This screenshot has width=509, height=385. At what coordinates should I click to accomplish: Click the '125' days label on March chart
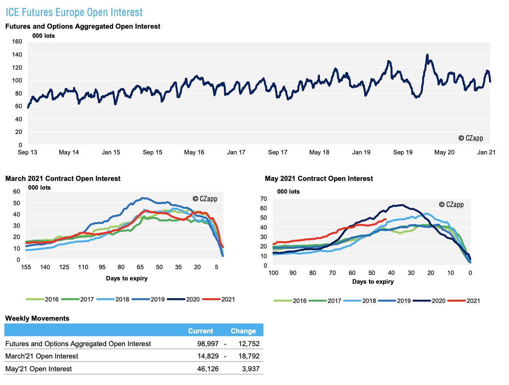64,267
